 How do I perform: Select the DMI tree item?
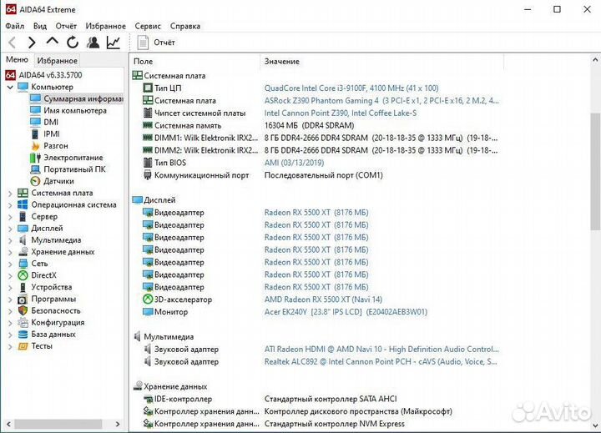point(51,123)
